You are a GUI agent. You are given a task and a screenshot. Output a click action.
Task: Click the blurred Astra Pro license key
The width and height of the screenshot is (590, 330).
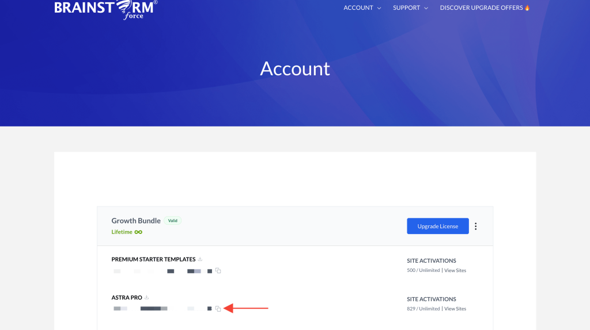coord(162,309)
